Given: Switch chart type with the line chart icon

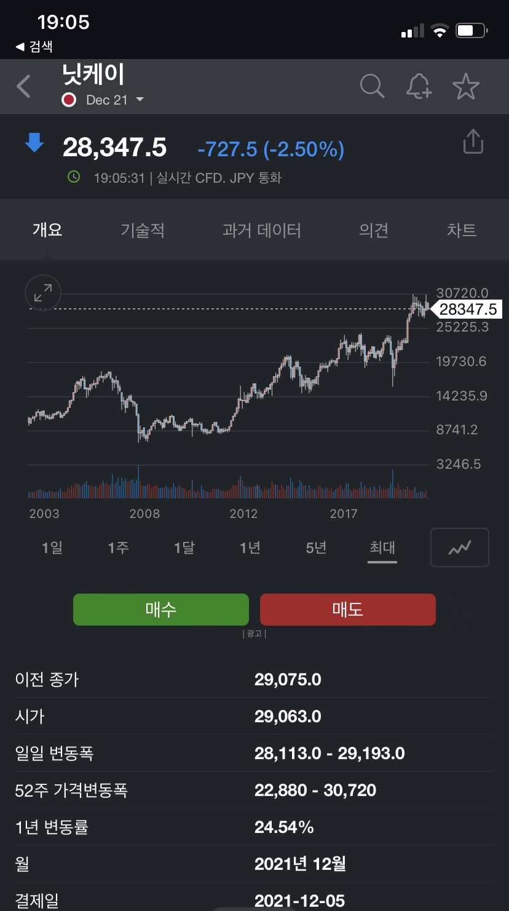Looking at the screenshot, I should [x=460, y=547].
